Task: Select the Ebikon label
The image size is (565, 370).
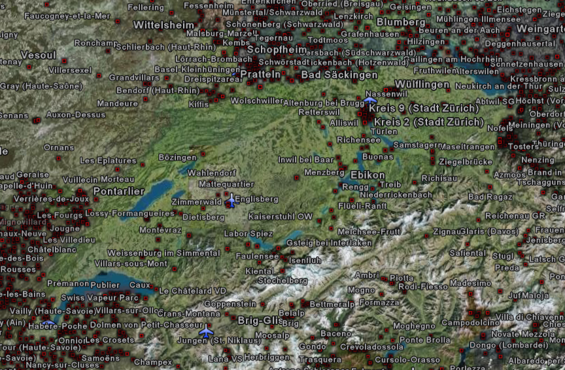Action: click(368, 175)
